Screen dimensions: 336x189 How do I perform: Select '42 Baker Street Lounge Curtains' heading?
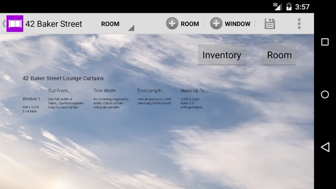click(63, 78)
